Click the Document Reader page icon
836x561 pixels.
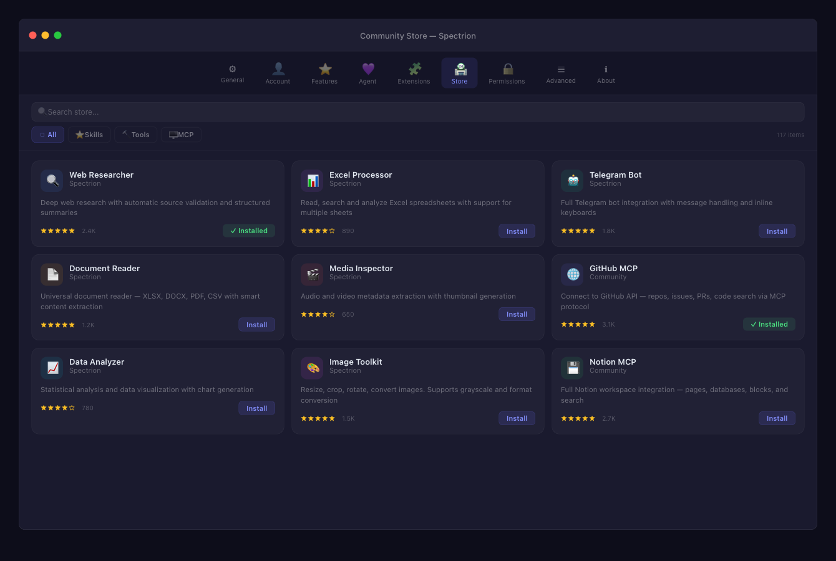pyautogui.click(x=52, y=274)
